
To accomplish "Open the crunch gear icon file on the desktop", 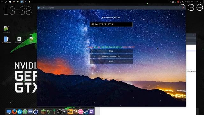I will click(19, 40).
